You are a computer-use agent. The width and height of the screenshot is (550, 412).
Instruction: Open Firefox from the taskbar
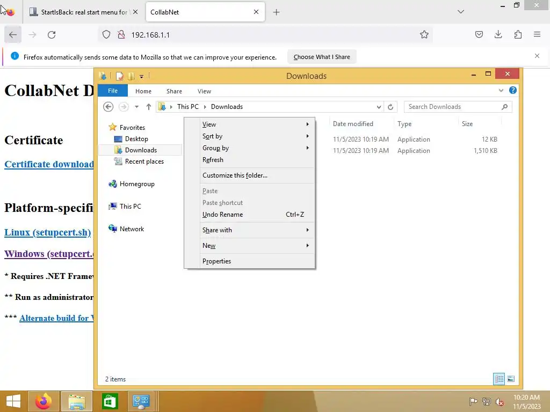coord(44,401)
